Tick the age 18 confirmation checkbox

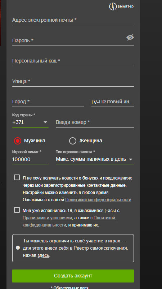17,210
